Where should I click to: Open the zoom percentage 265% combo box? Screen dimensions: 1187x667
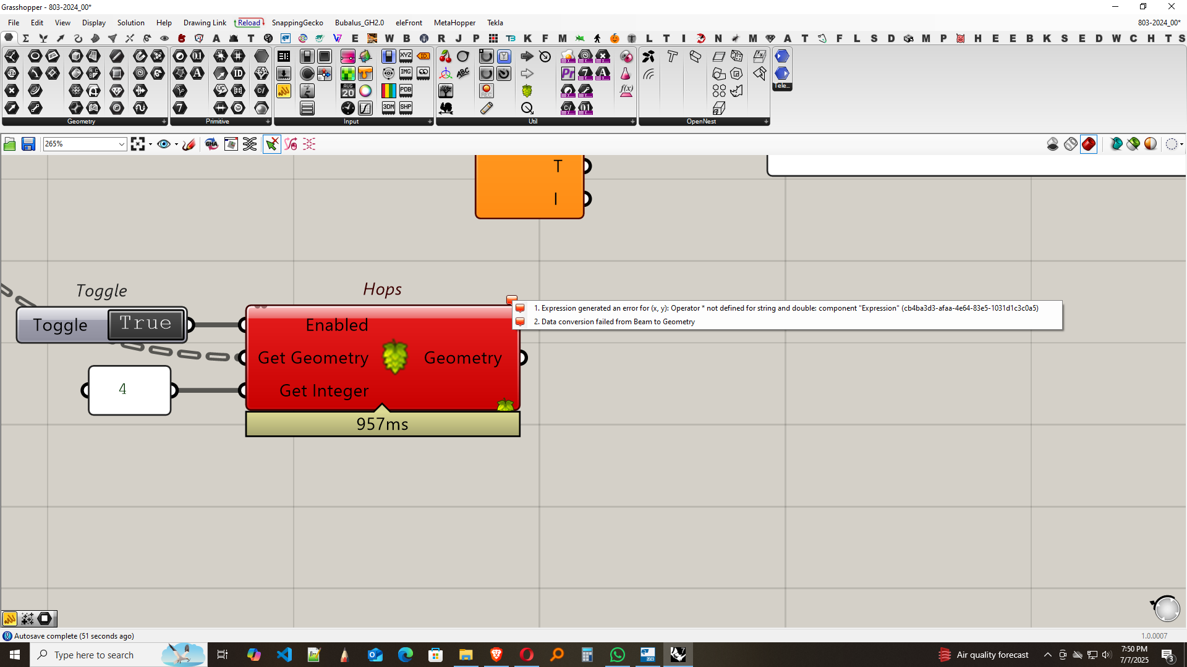(85, 144)
